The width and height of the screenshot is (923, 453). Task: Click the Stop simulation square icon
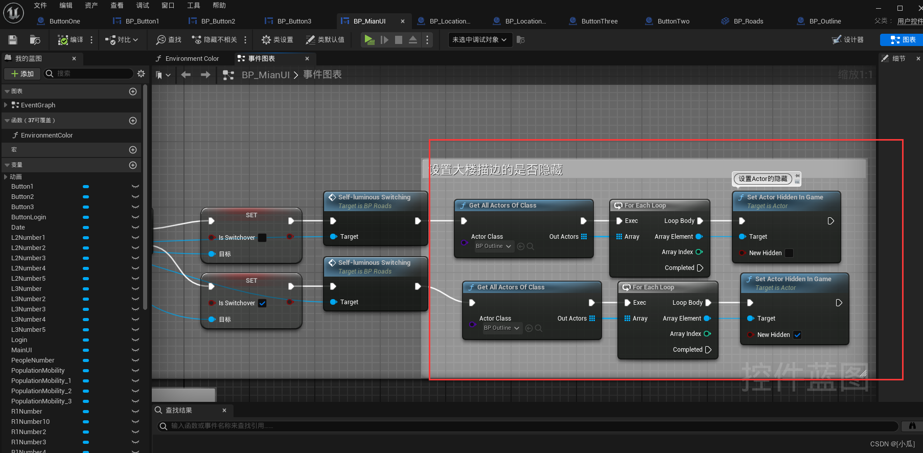click(399, 39)
